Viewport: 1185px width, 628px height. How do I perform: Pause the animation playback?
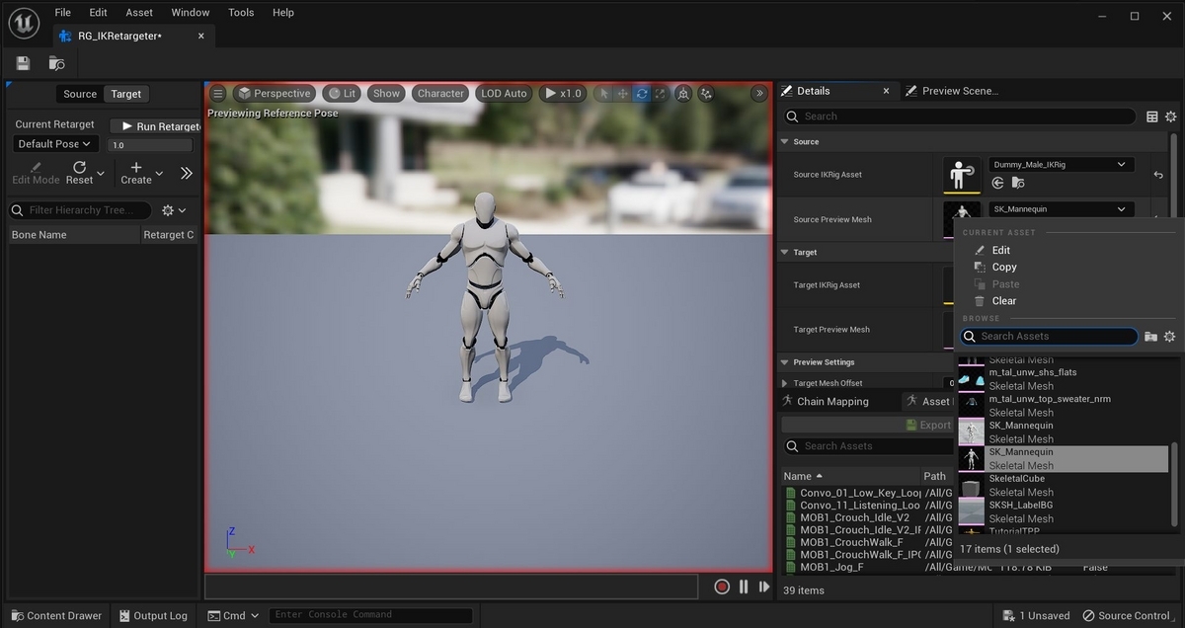coord(744,587)
